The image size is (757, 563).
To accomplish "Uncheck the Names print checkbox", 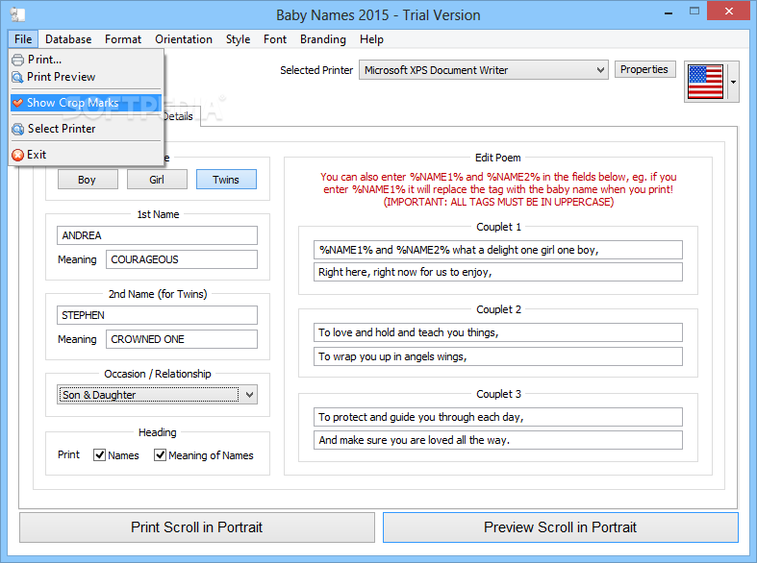I will [99, 455].
